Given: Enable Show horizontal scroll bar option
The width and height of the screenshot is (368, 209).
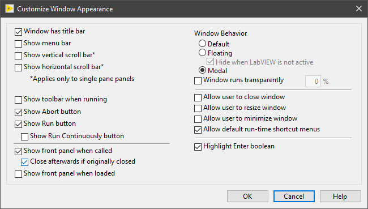Looking at the screenshot, I should [x=18, y=67].
